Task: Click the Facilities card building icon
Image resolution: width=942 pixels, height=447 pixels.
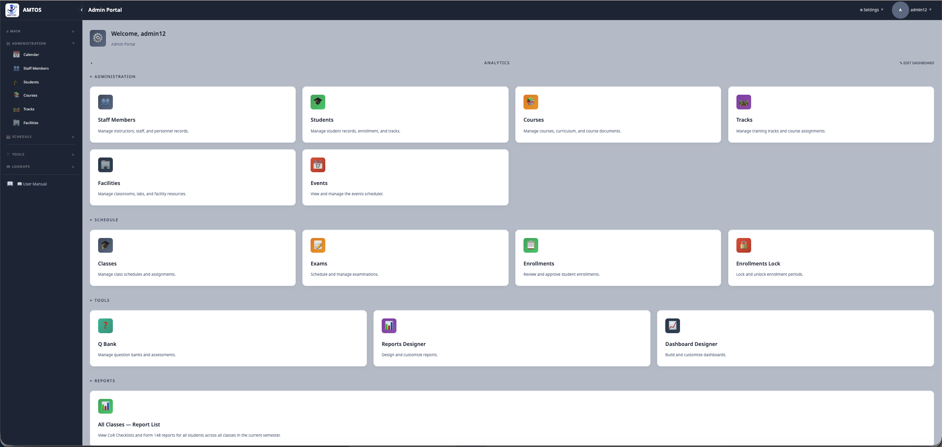Action: (105, 165)
